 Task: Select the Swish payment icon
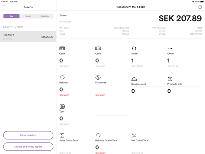(x=134, y=48)
